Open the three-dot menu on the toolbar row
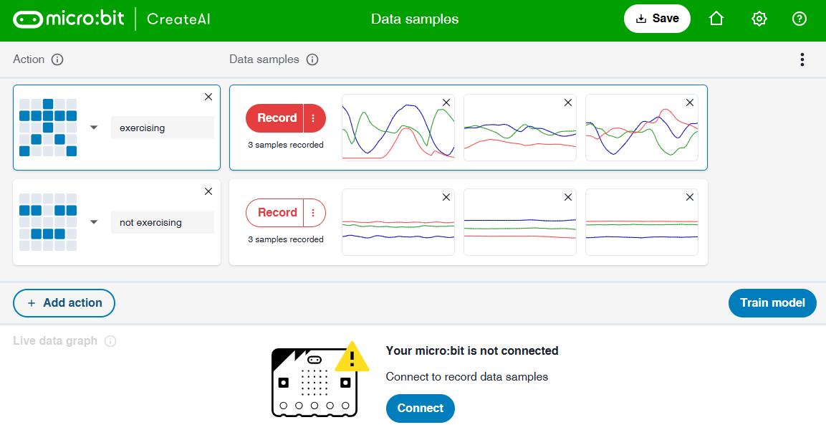The image size is (826, 435). point(802,59)
